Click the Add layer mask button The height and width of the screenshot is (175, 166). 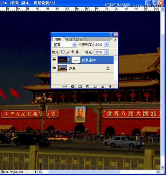pos(80,86)
